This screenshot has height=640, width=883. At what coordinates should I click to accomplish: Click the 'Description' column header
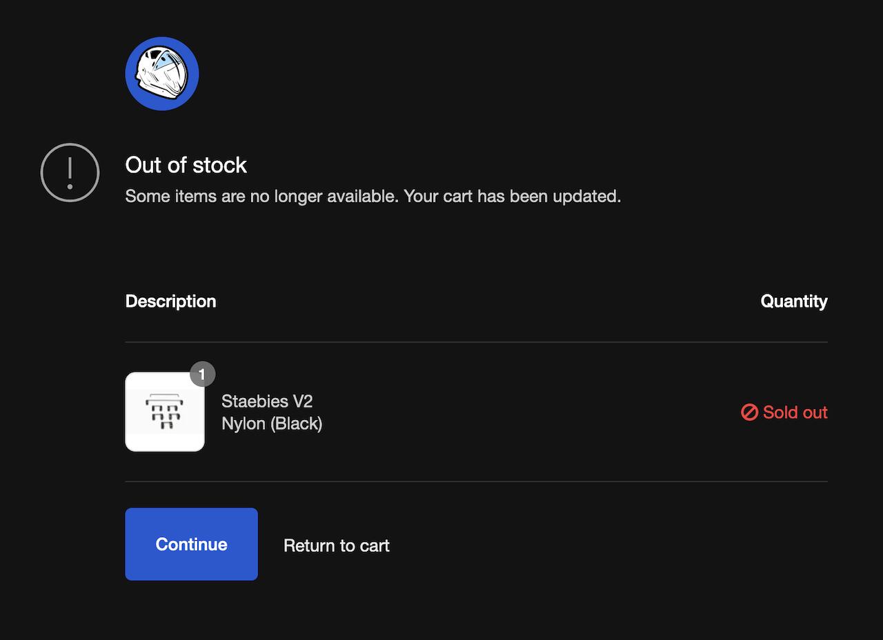click(x=170, y=301)
